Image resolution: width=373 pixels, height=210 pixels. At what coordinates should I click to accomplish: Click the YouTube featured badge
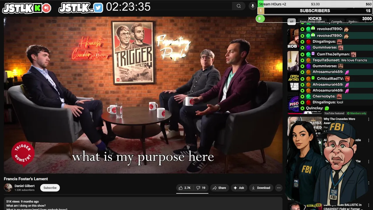coord(334,113)
